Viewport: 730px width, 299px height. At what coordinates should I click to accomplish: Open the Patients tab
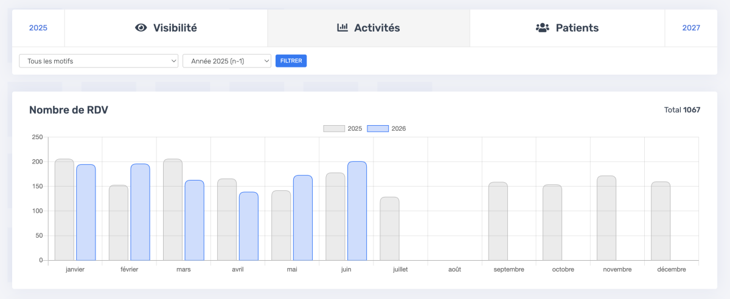coord(567,28)
